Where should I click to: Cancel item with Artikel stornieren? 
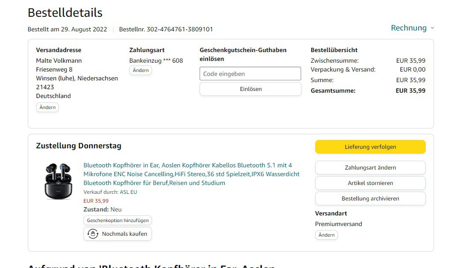370,183
